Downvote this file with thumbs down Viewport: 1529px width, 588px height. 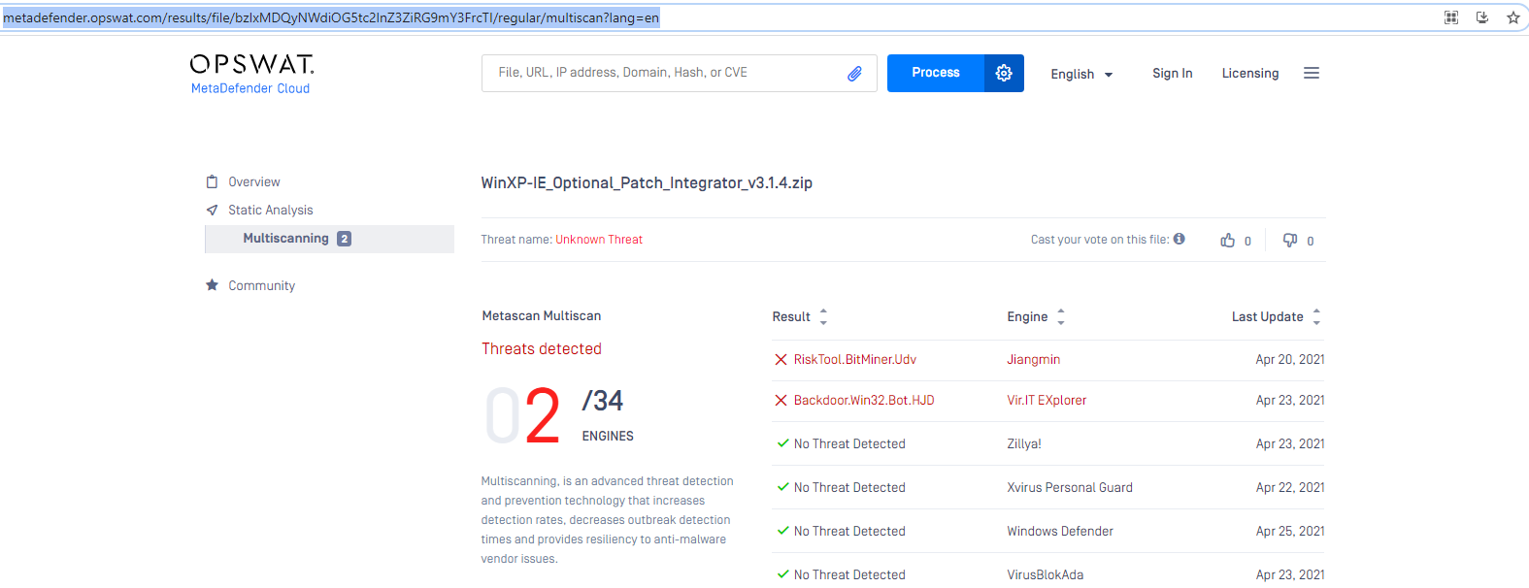[1290, 240]
